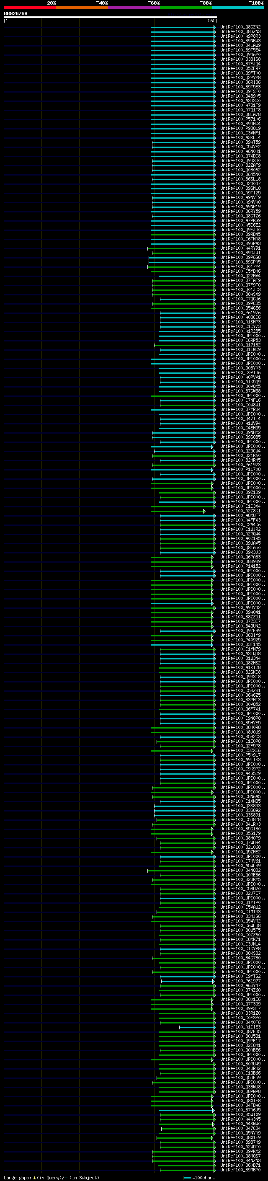
Task: Select the UniRef100_Q93XD0 label
Action: pyautogui.click(x=240, y=161)
